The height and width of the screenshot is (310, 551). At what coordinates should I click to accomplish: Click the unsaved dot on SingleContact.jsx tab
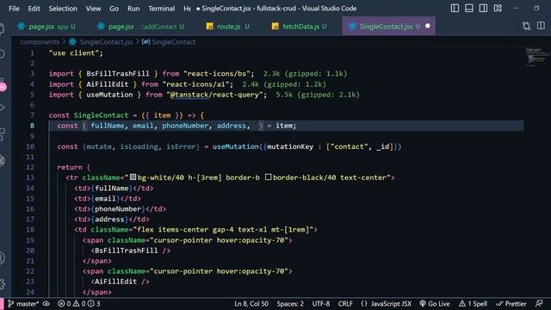pyautogui.click(x=428, y=26)
